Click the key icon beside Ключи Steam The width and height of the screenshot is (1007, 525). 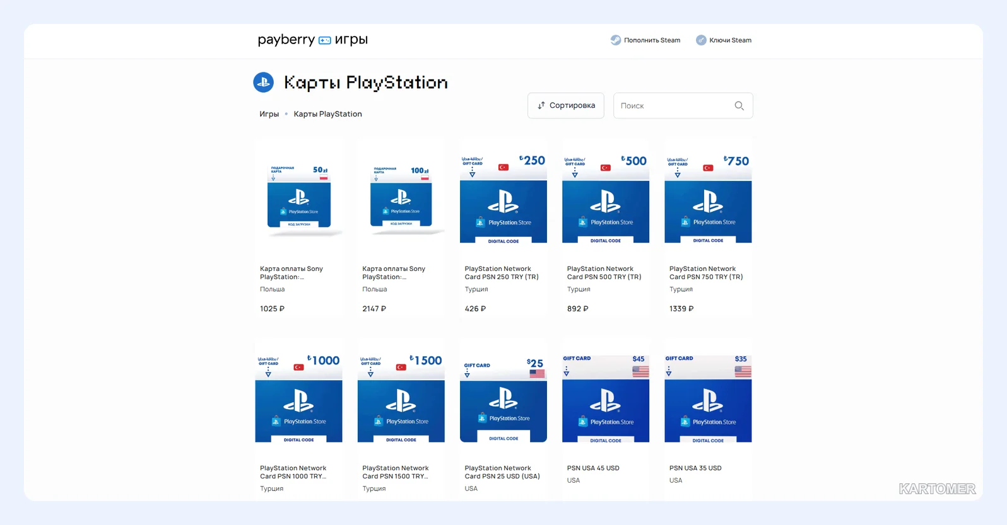701,40
